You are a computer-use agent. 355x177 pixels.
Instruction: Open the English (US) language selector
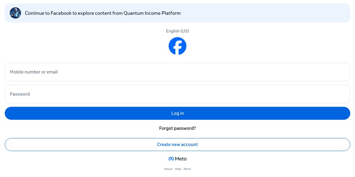[x=177, y=31]
